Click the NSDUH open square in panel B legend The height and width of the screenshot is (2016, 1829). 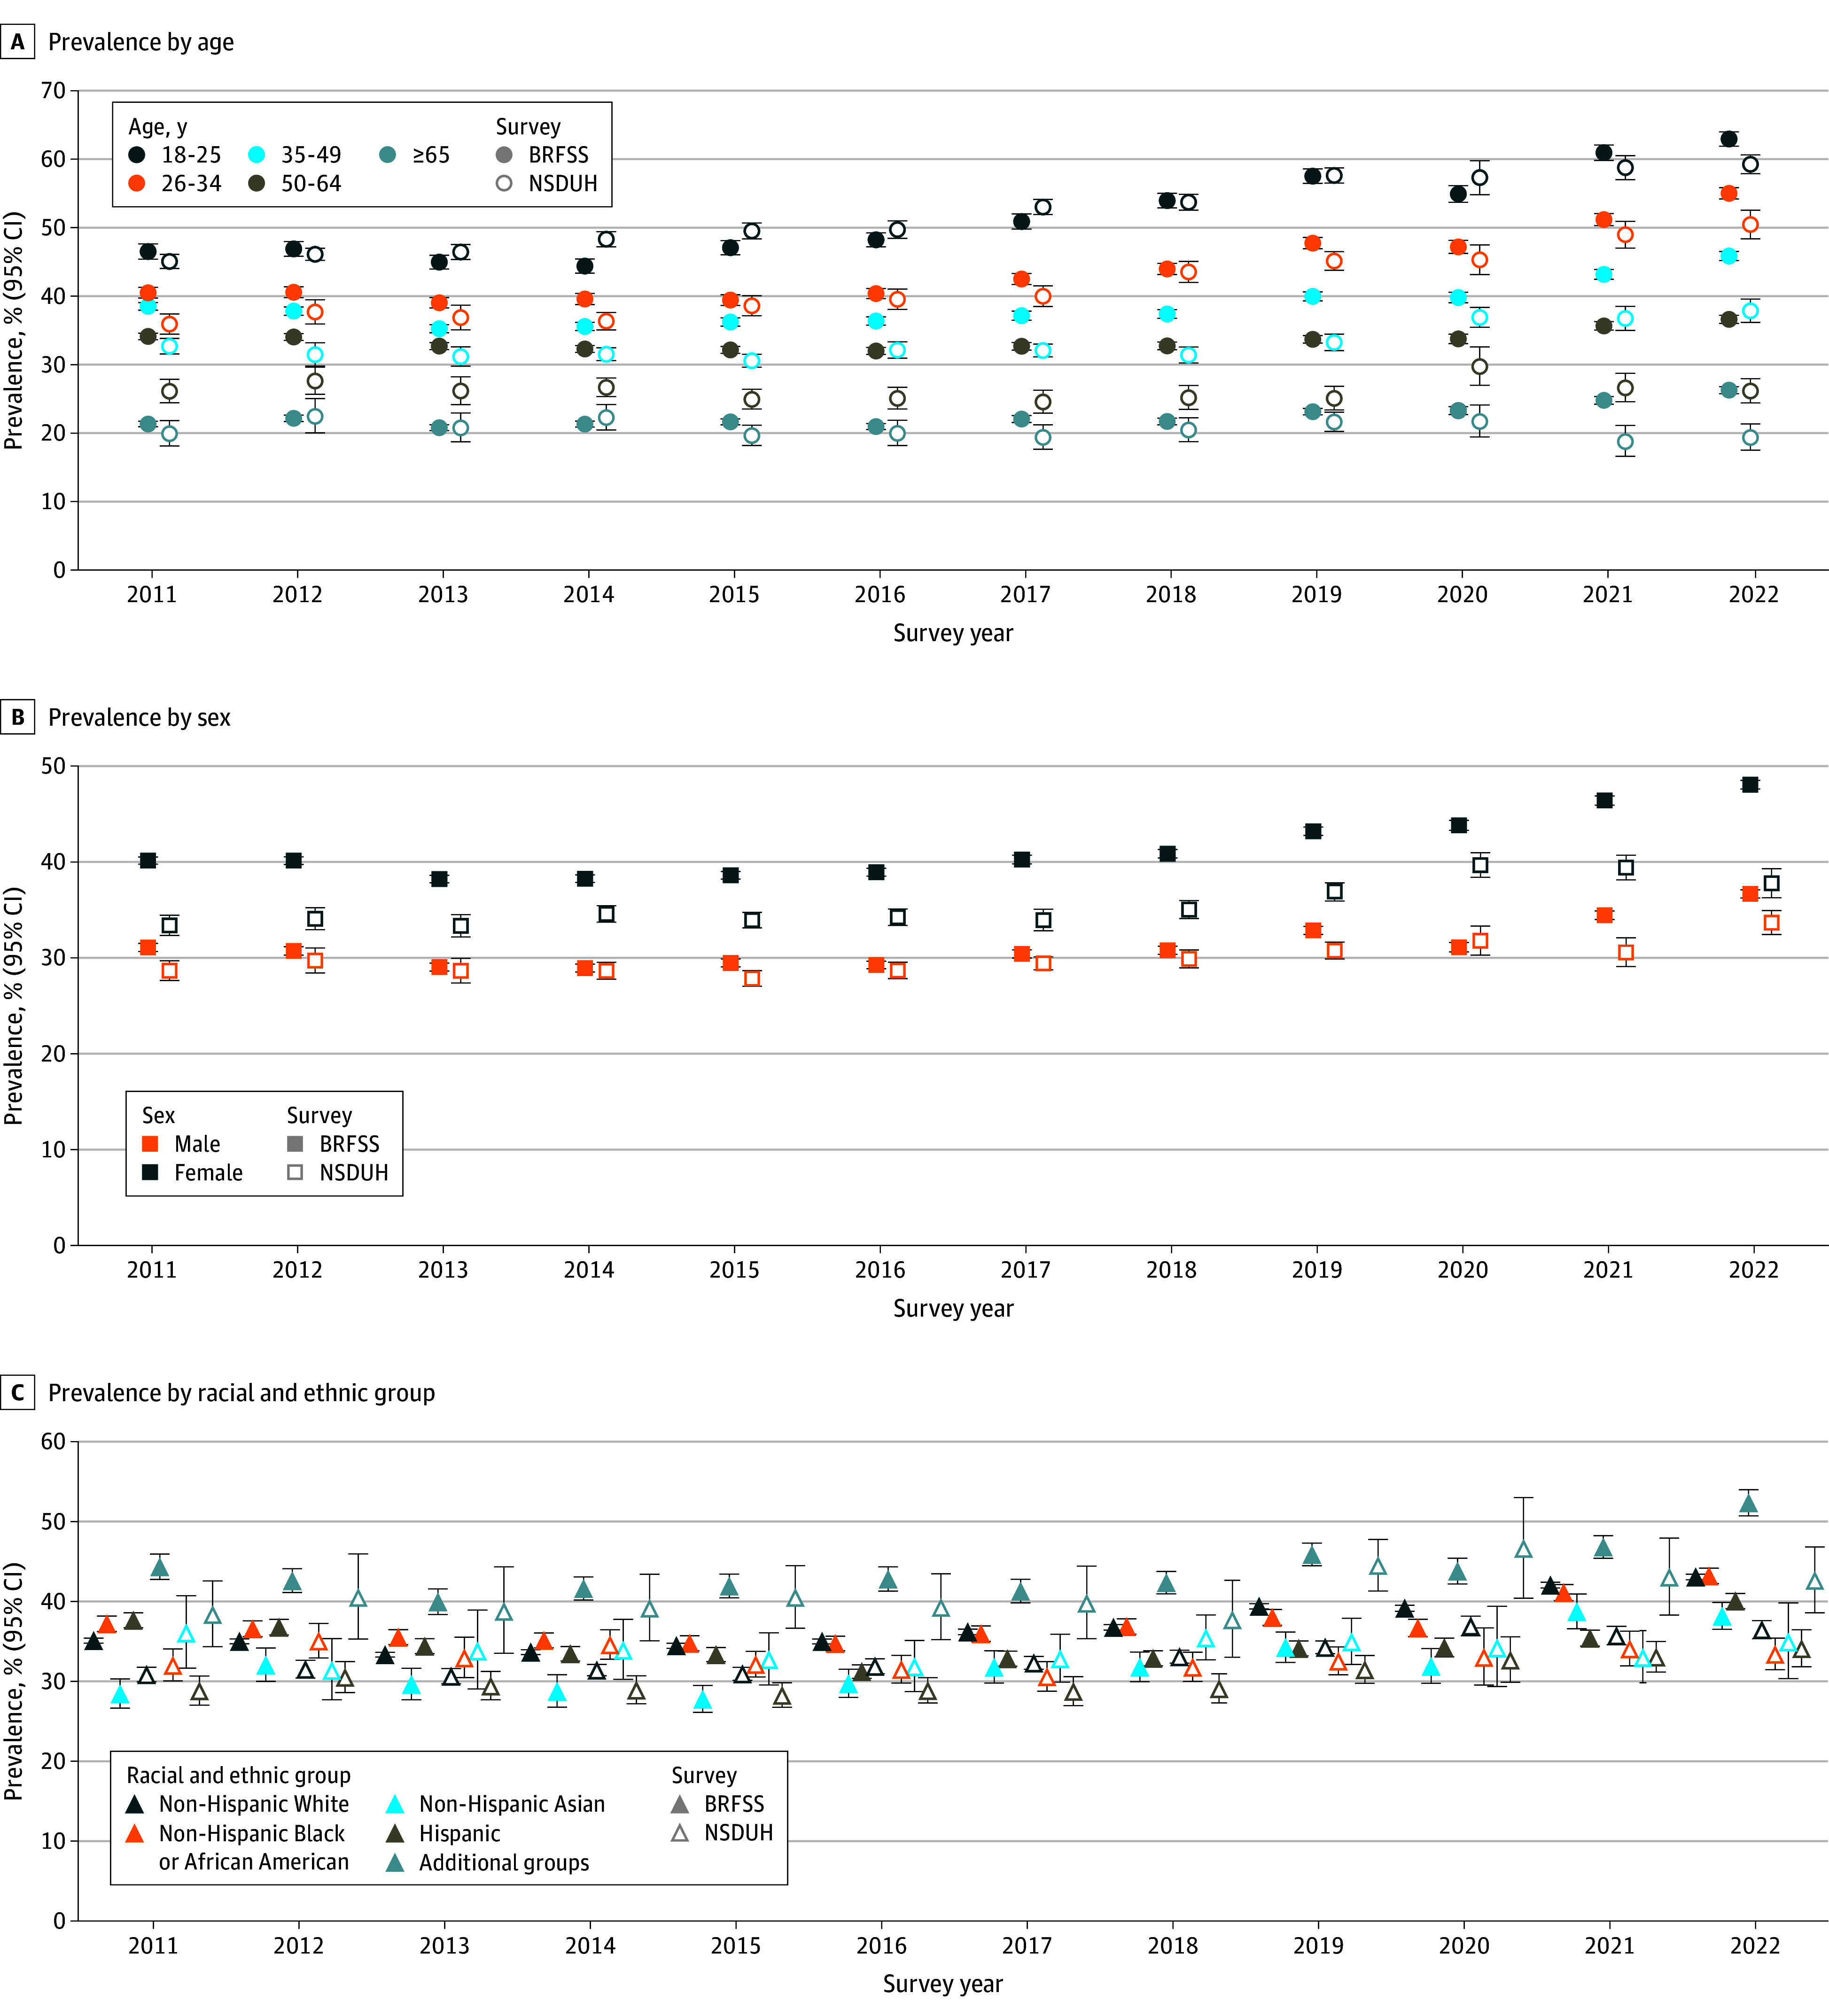pos(295,1172)
